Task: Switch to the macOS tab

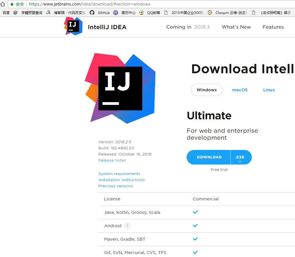Action: pos(240,90)
